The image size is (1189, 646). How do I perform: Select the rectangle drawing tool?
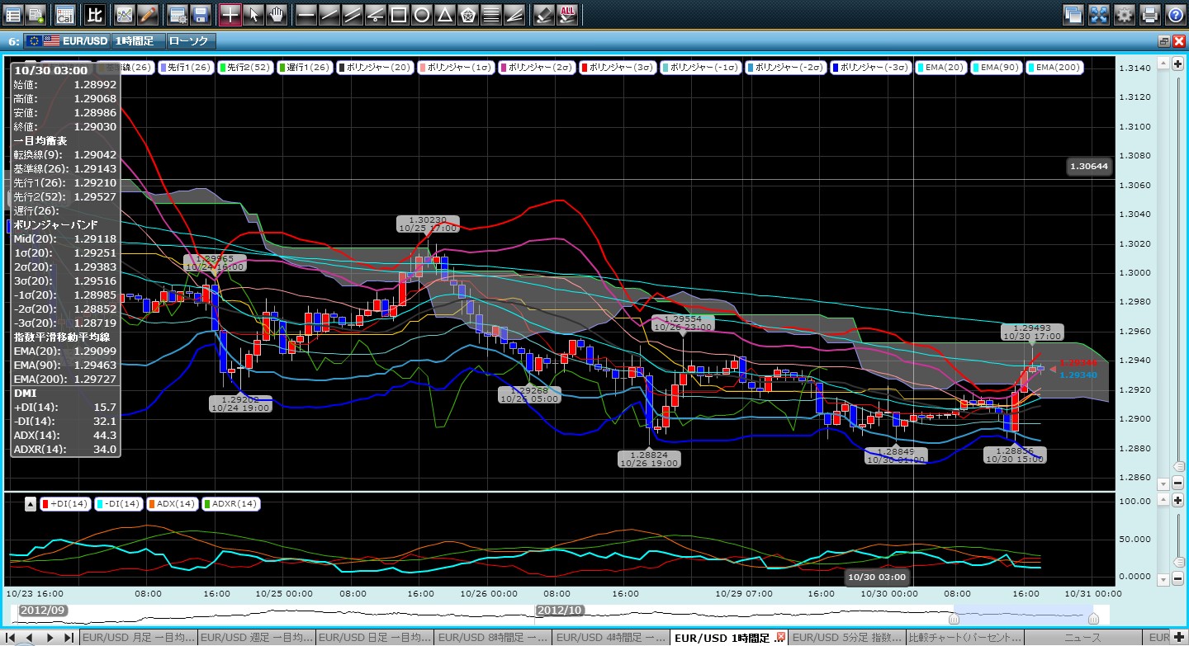tap(398, 14)
